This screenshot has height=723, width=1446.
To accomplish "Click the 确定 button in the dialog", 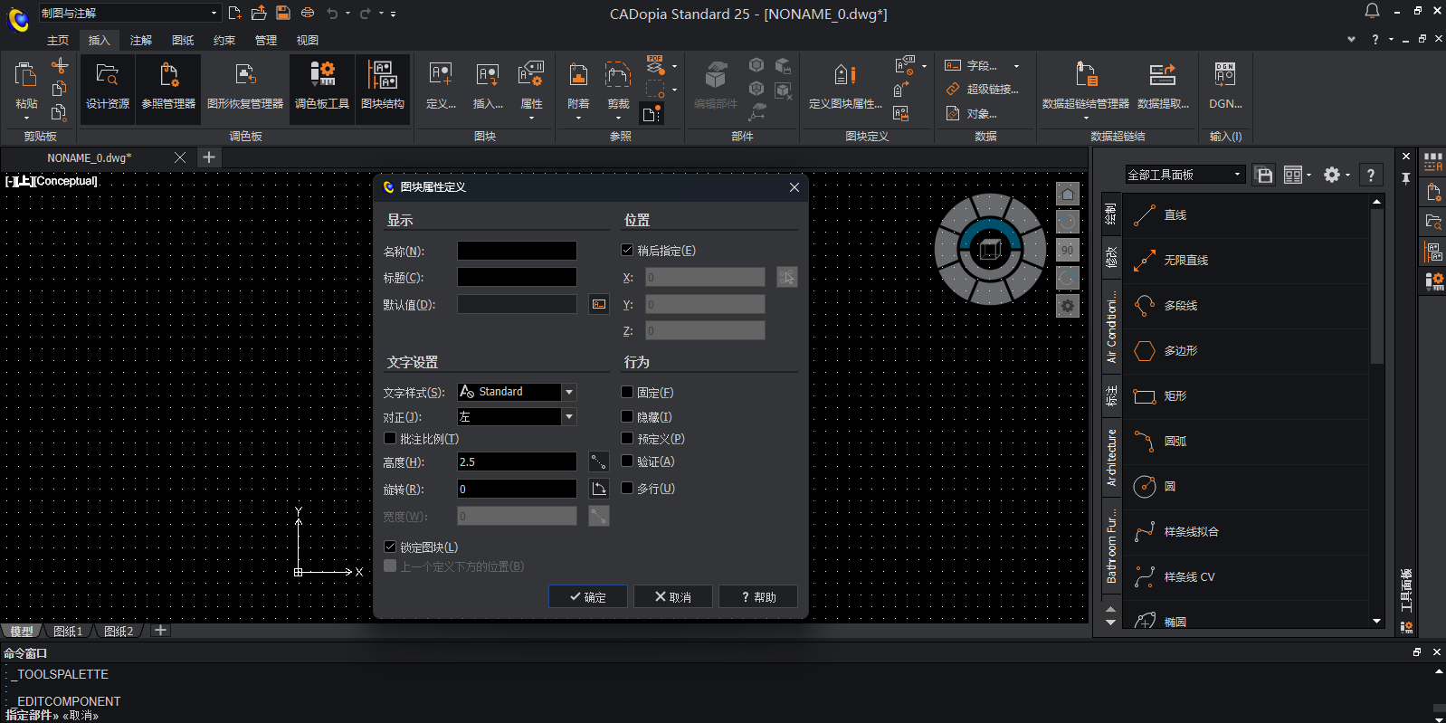I will point(587,597).
